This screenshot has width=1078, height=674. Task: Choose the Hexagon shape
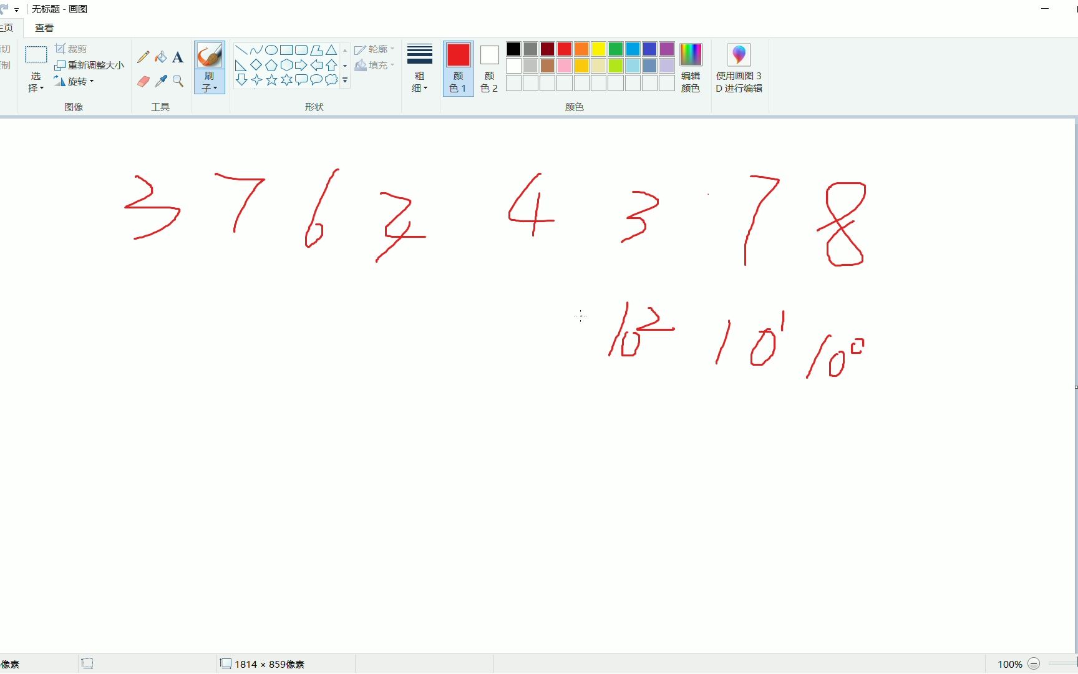pos(286,65)
